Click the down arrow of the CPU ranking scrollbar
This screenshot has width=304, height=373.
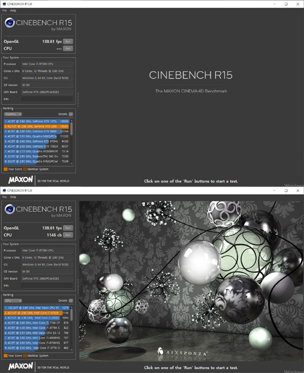71,350
